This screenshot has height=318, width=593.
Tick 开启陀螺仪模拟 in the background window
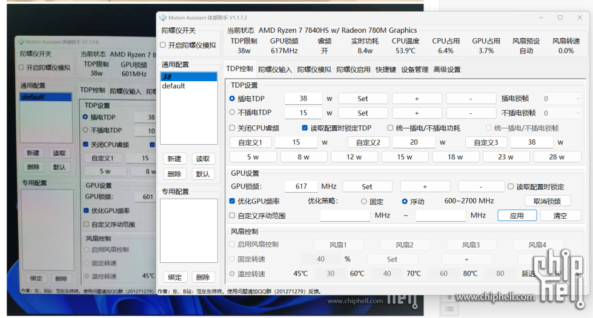pos(22,67)
